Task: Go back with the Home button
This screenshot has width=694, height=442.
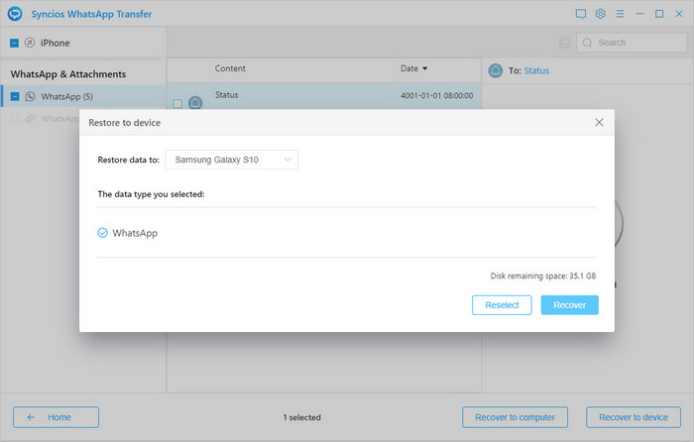Action: pos(56,417)
